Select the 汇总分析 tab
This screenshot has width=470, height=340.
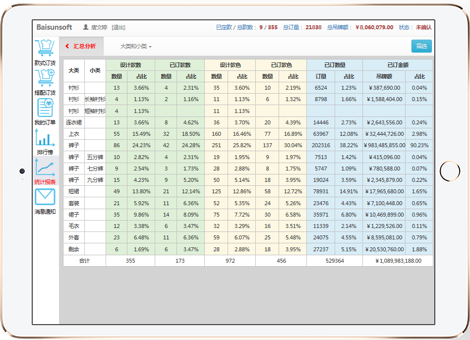tap(81, 46)
